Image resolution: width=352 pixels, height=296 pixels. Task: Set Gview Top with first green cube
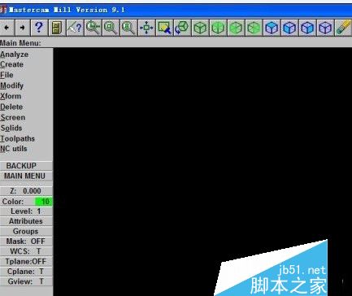(200, 28)
